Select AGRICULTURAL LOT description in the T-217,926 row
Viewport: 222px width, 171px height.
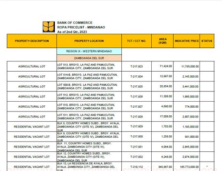coord(32,97)
